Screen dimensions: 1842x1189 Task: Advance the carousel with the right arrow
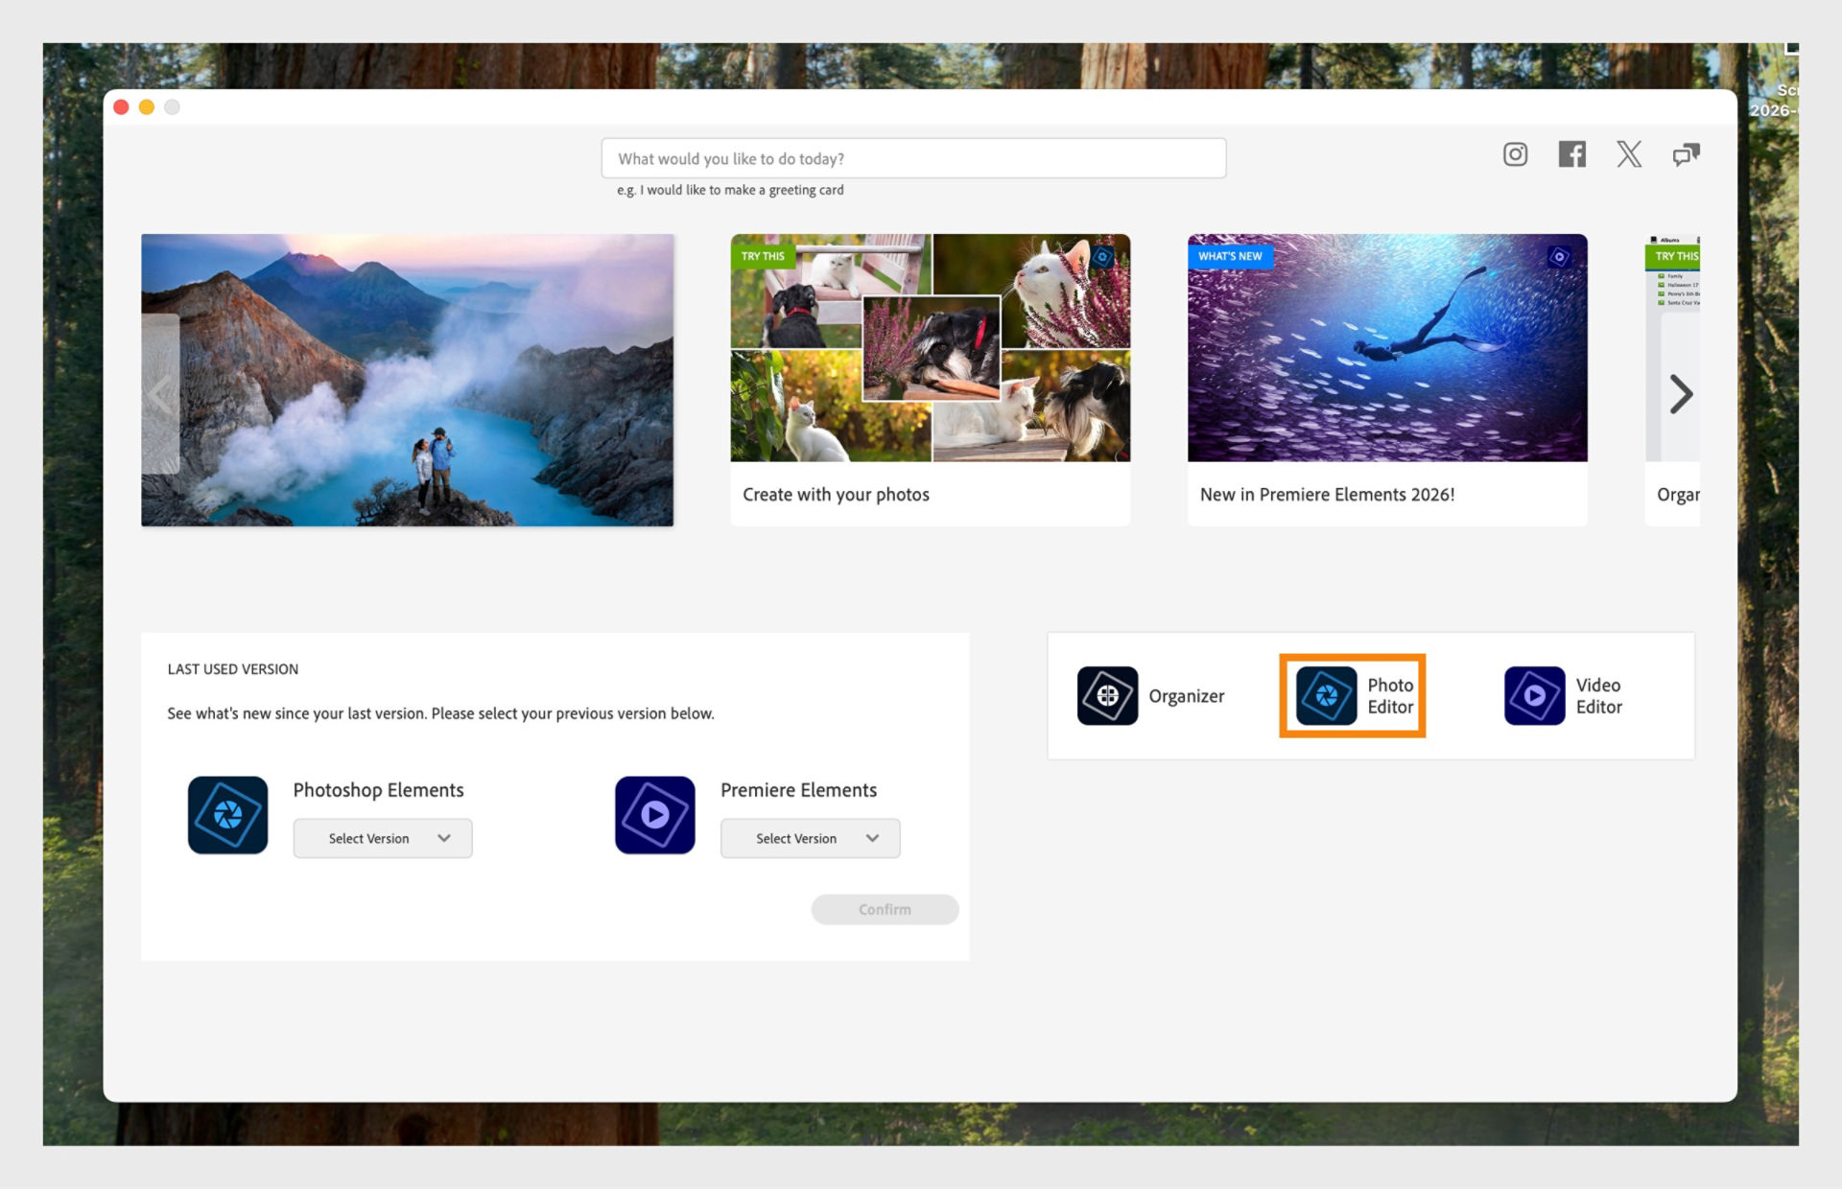coord(1680,393)
